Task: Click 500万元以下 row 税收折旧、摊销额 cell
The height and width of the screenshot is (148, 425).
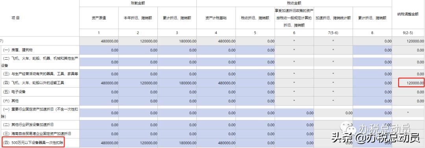Action: pos(255,143)
